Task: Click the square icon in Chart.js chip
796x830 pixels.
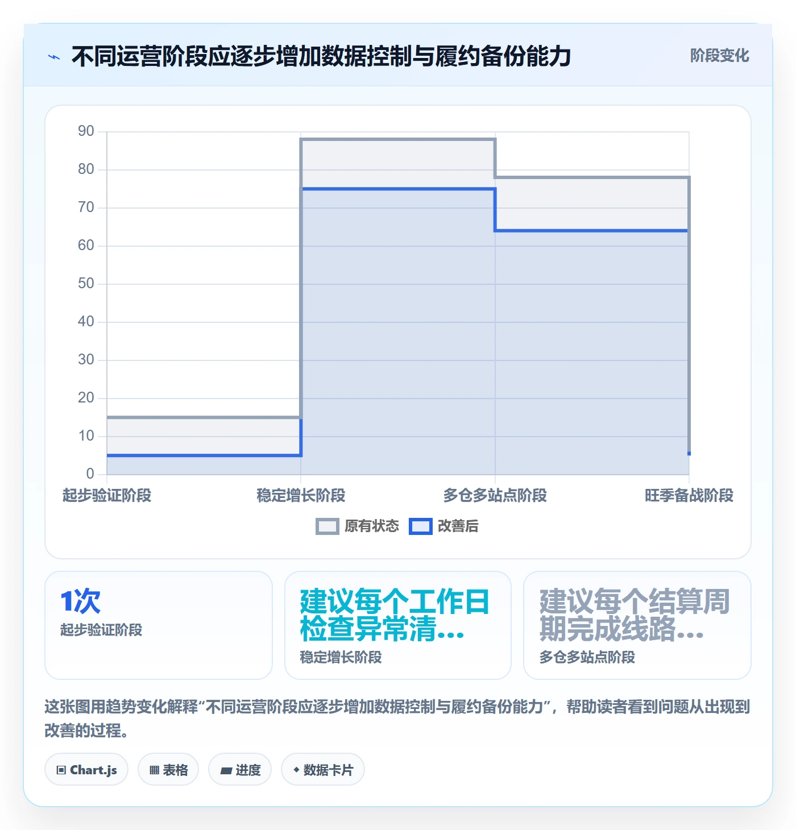Action: pos(61,770)
